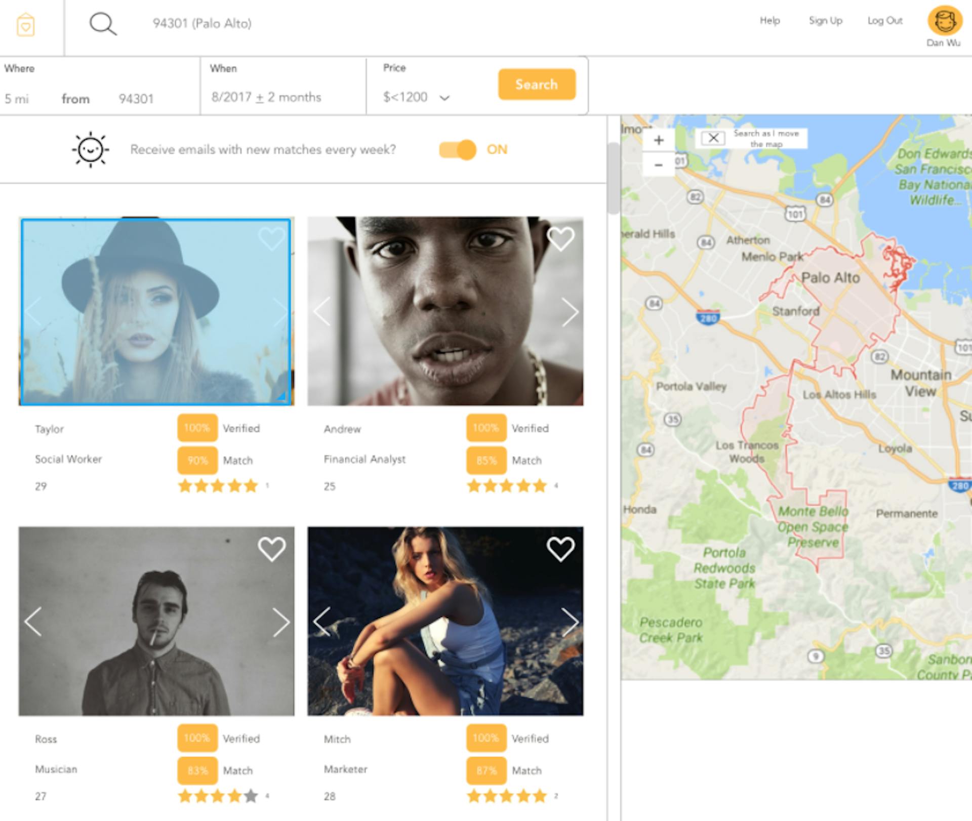
Task: Favorite Taylor's profile with the heart icon
Action: pyautogui.click(x=272, y=238)
